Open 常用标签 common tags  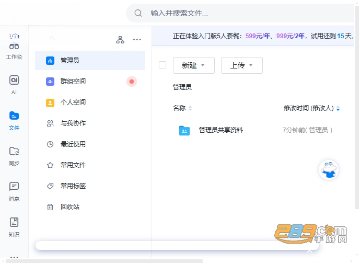click(x=90, y=186)
